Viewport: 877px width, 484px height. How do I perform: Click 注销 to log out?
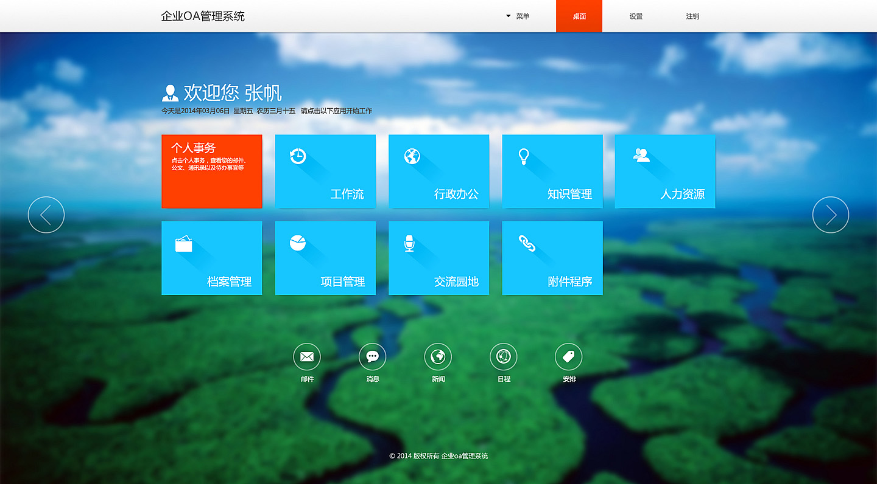(x=692, y=16)
